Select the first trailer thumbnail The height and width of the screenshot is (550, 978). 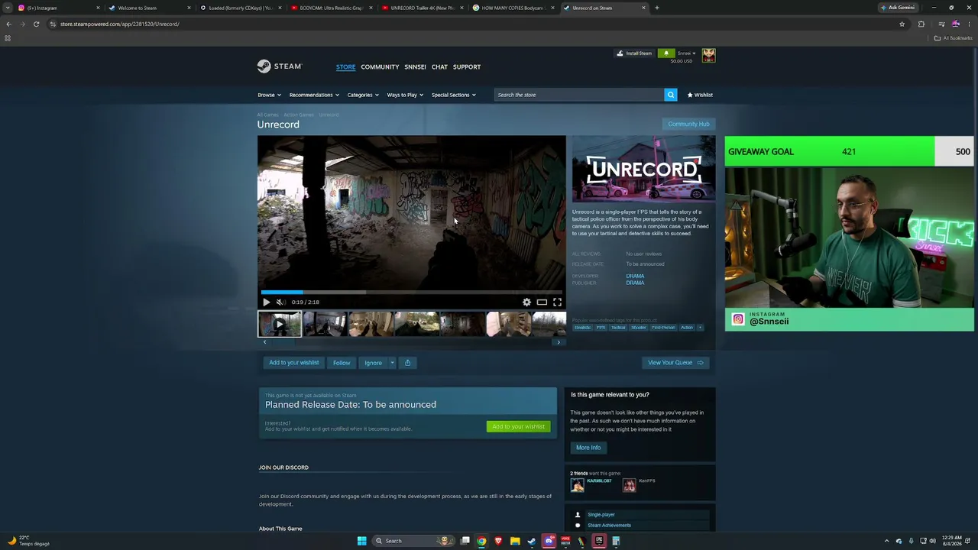pyautogui.click(x=280, y=324)
